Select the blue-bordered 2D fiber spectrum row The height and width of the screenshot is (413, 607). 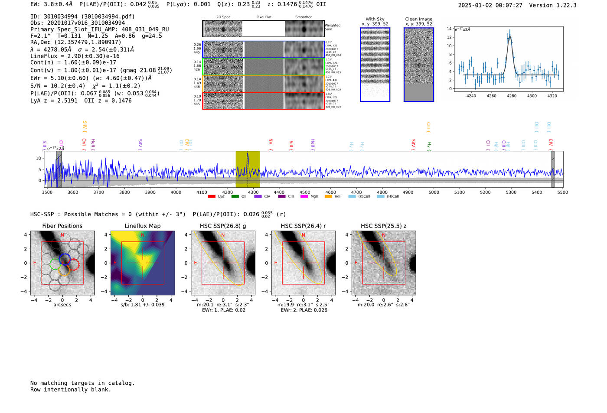point(263,49)
